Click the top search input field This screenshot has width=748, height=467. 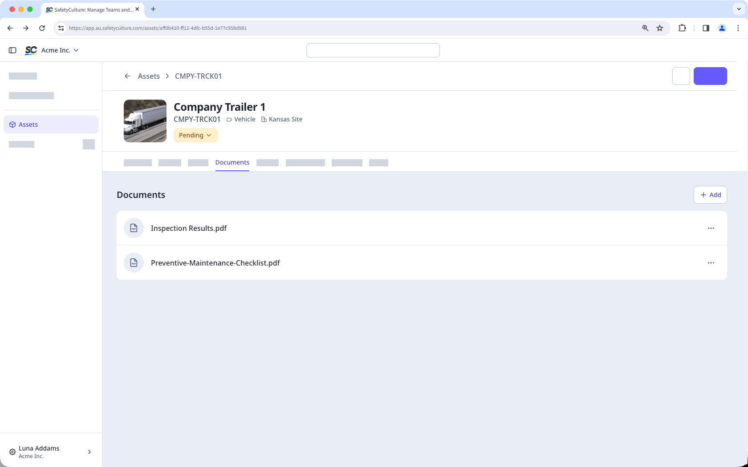[373, 50]
